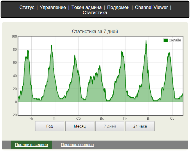
Task: Click the Продлить сервер link
Action: (31, 145)
